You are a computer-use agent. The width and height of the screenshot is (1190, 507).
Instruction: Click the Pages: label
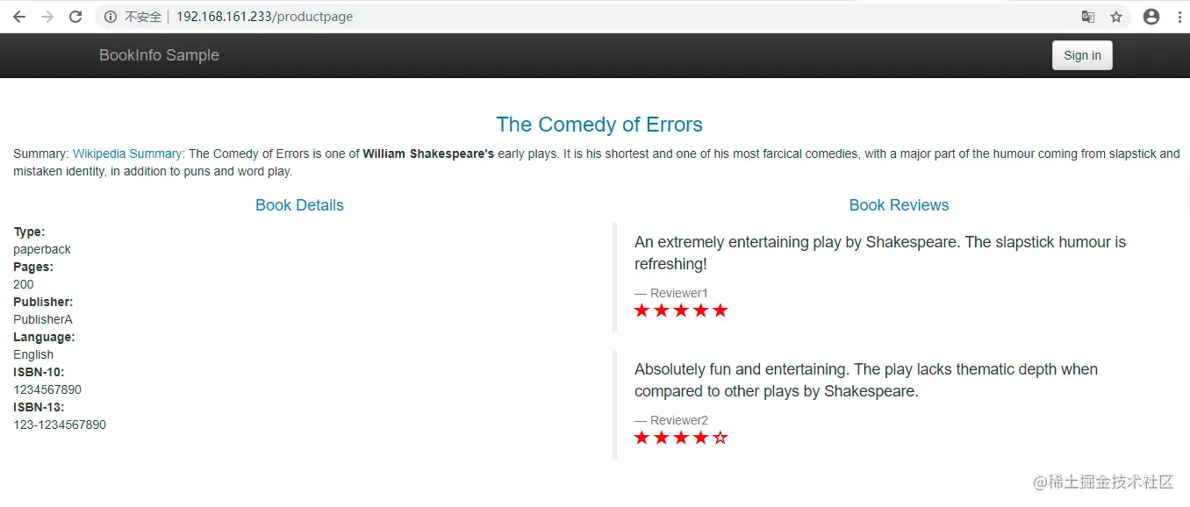pyautogui.click(x=33, y=267)
